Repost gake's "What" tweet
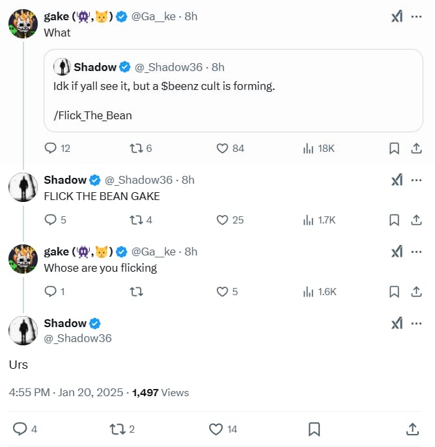The image size is (435, 447). [136, 149]
